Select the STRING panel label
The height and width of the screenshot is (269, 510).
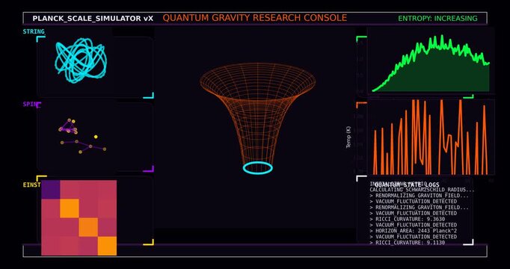tap(34, 31)
